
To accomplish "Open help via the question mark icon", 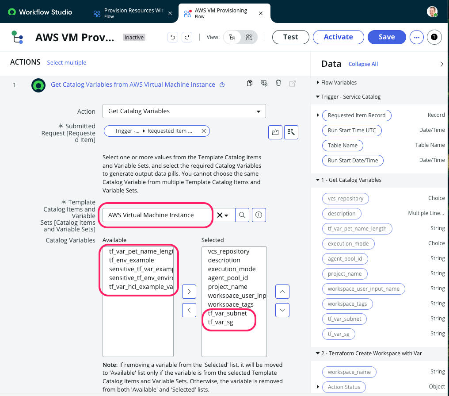I will pos(434,37).
